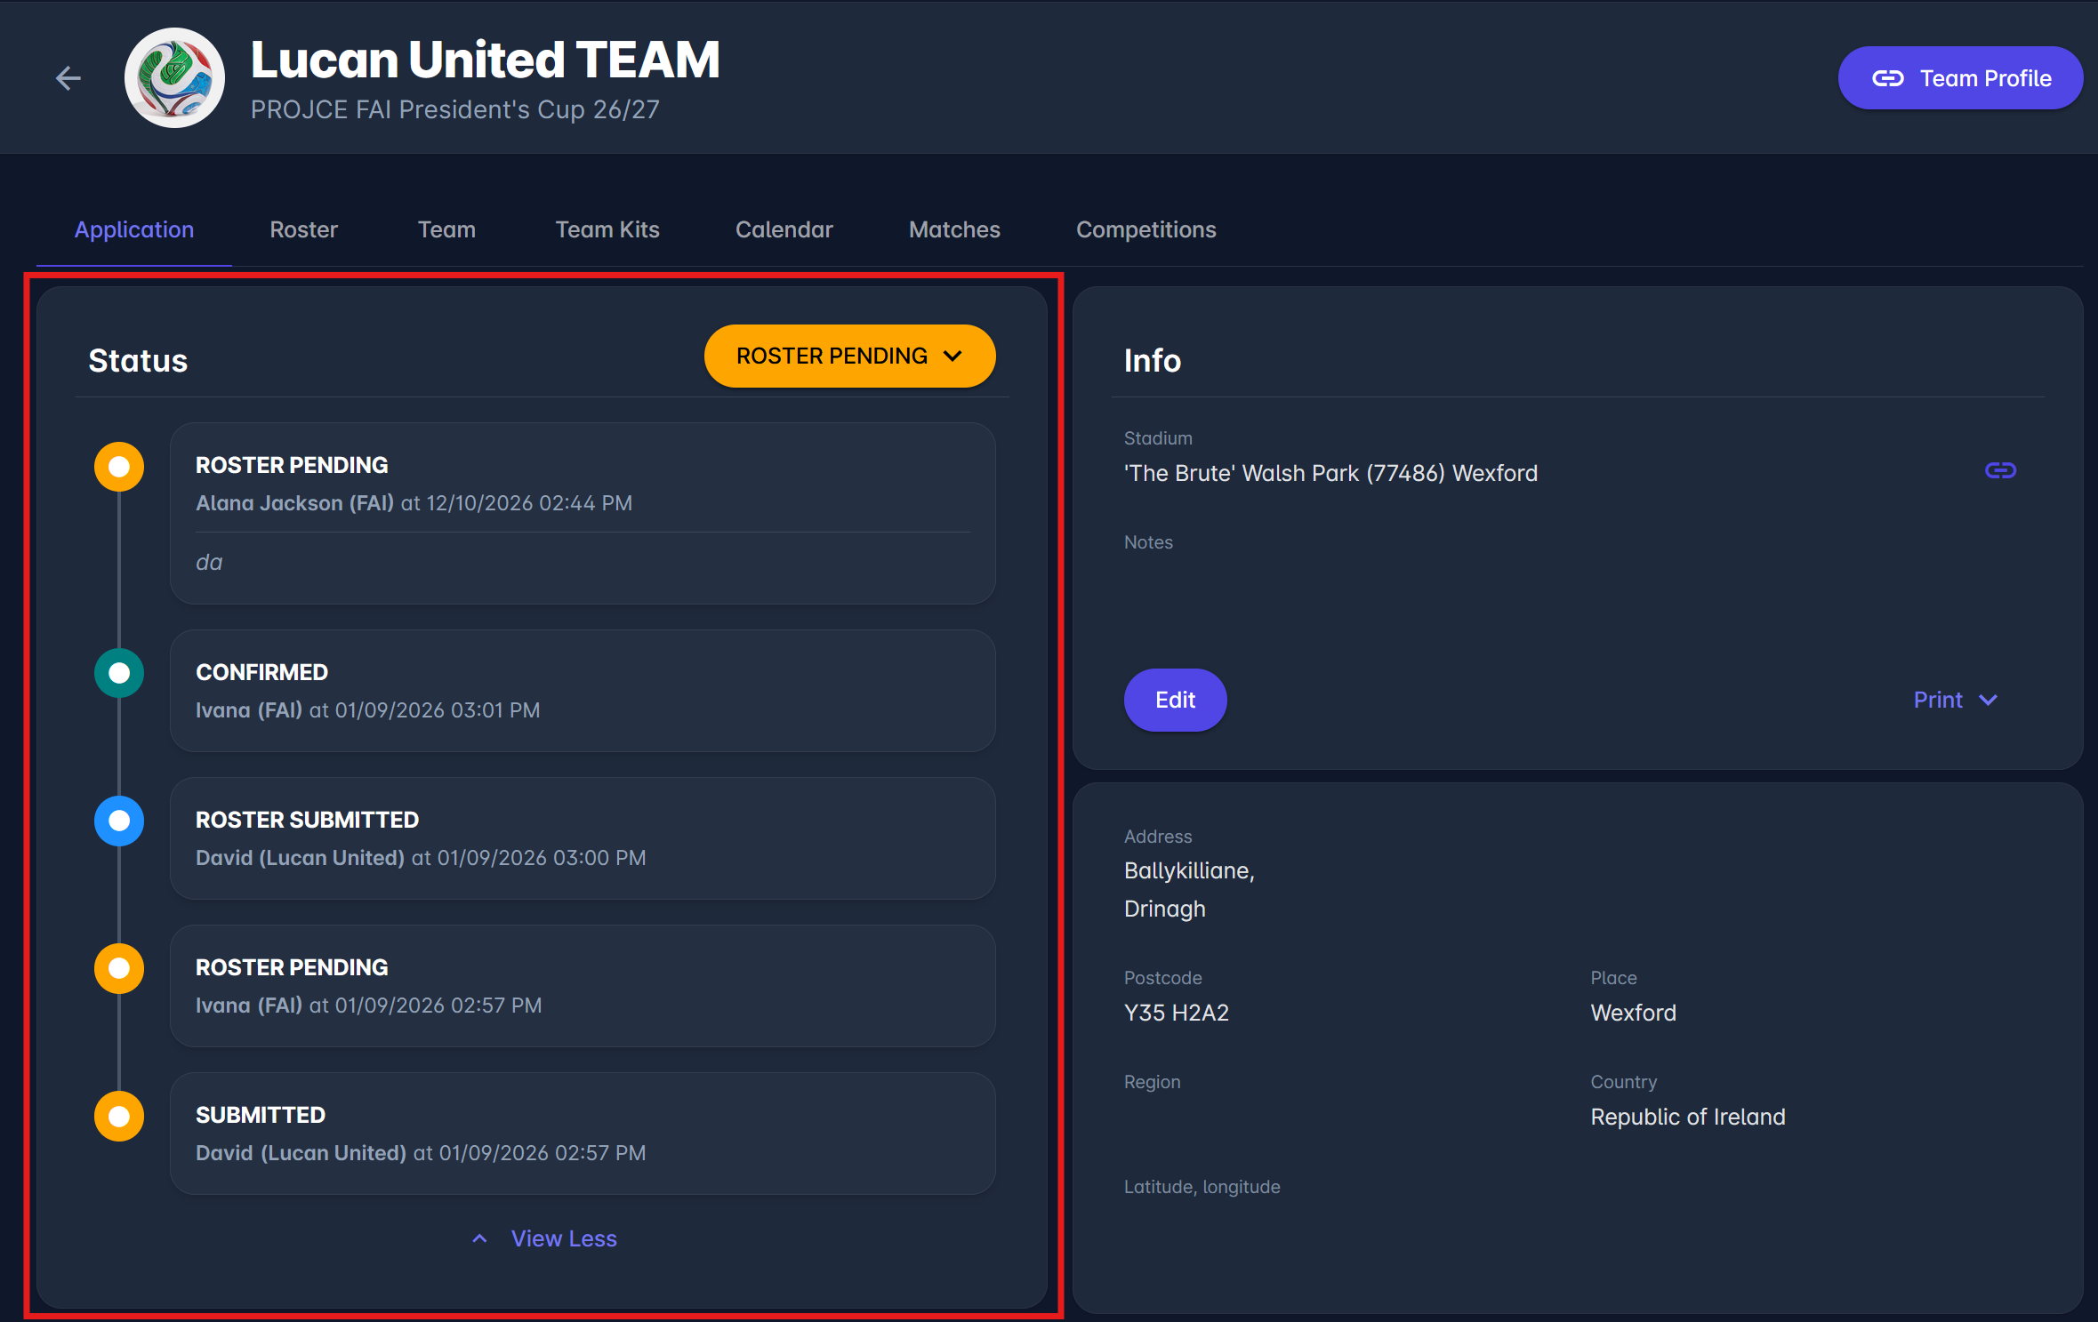Click the orange ROSTER PENDING timeline marker at top
This screenshot has width=2098, height=1322.
119,467
